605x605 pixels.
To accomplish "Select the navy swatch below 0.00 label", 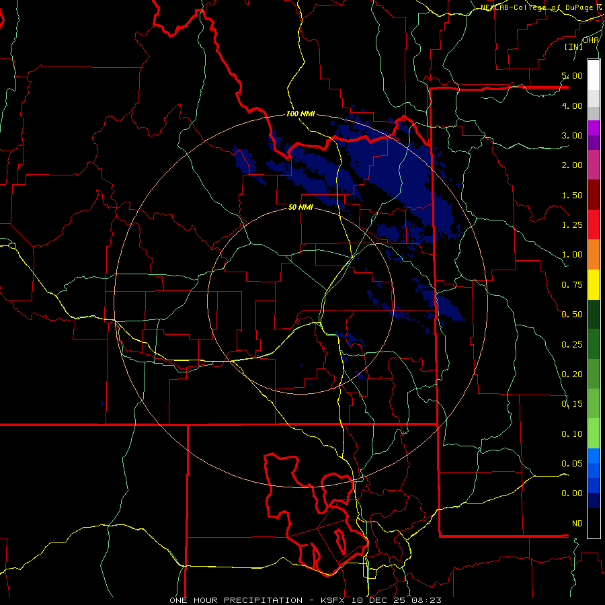I will point(594,500).
